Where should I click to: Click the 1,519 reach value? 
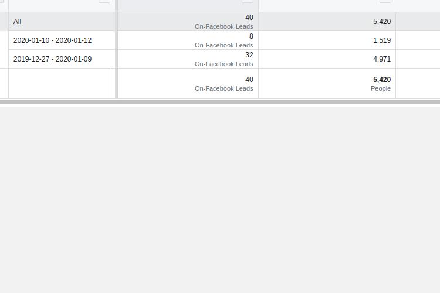point(381,40)
